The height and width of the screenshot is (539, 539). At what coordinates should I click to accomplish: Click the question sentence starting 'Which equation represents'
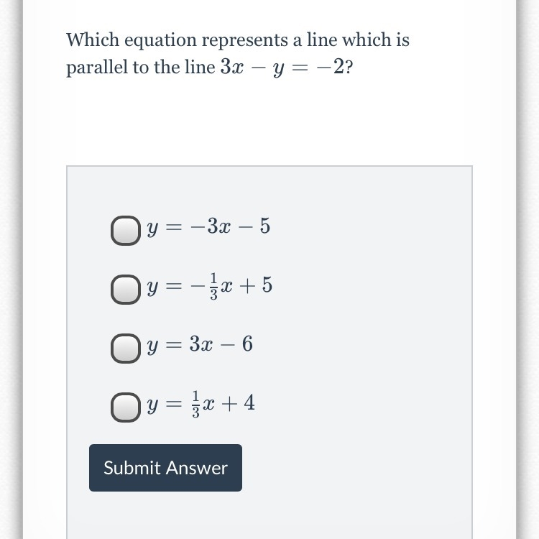[238, 53]
